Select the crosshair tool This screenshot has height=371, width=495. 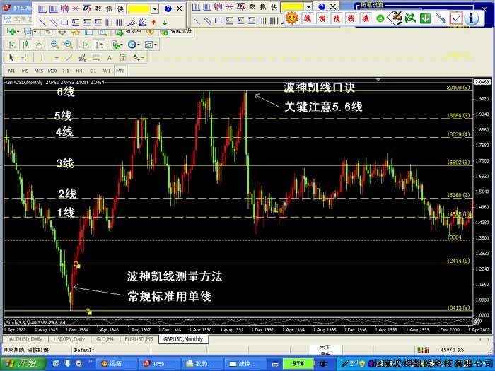[x=24, y=58]
